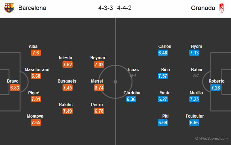This screenshot has width=231, height=145.
Task: Click Babin's N/A rating placeholder
Action: [x=196, y=76]
